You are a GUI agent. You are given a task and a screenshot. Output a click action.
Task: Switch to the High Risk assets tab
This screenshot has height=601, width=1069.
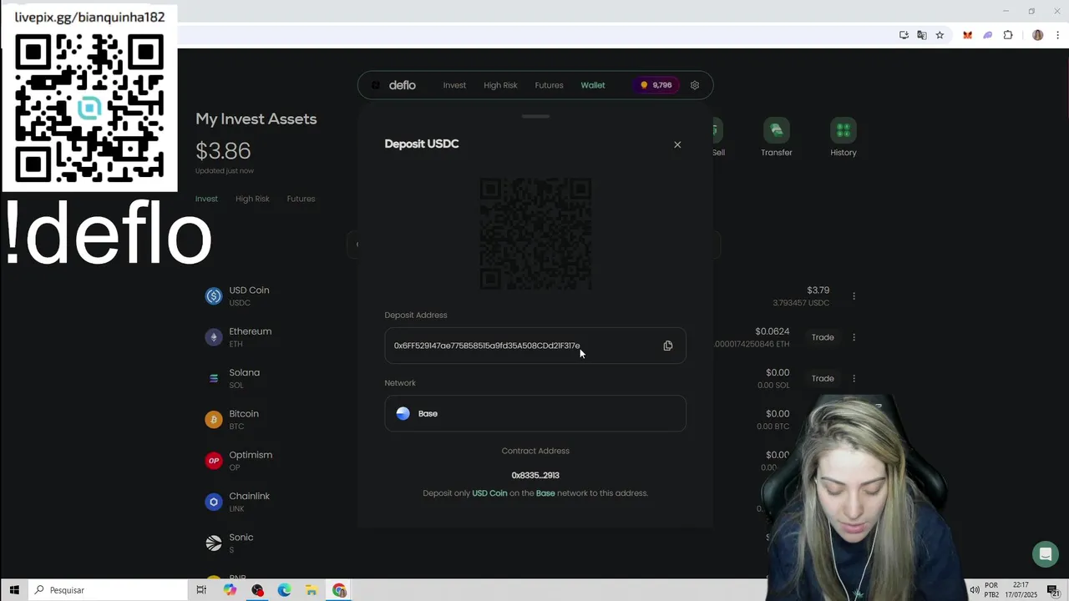click(x=252, y=199)
